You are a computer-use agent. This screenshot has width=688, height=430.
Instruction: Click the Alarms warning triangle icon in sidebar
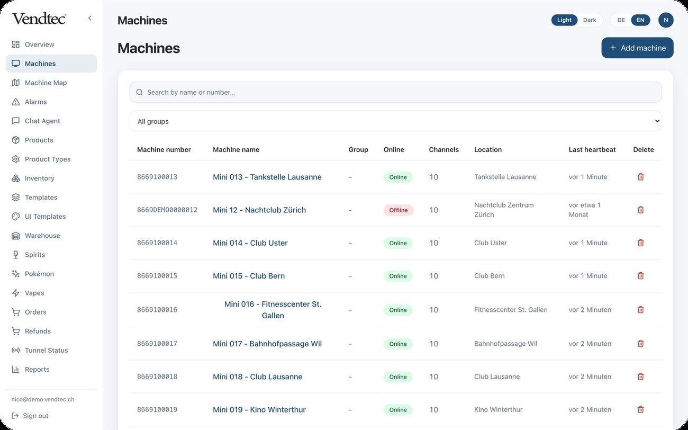pos(16,102)
